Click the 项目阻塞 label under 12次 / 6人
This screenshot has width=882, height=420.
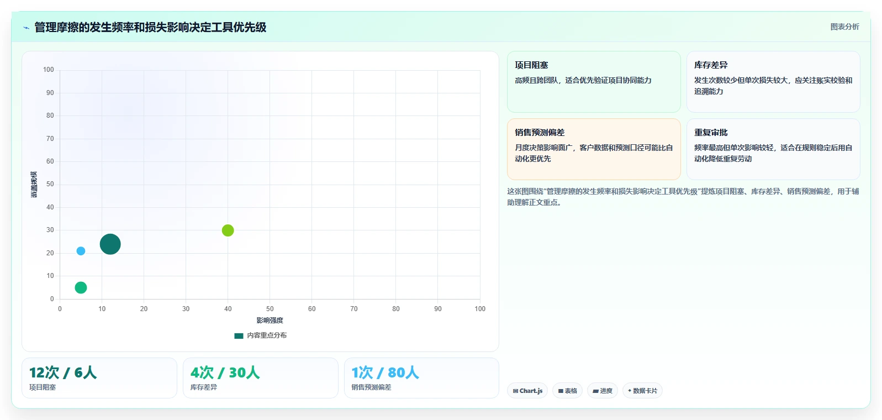click(43, 387)
